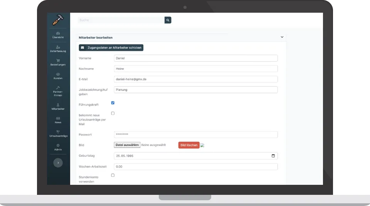Go to Bestellungen cart icon
Screen dimensions: 370x206
click(58, 60)
